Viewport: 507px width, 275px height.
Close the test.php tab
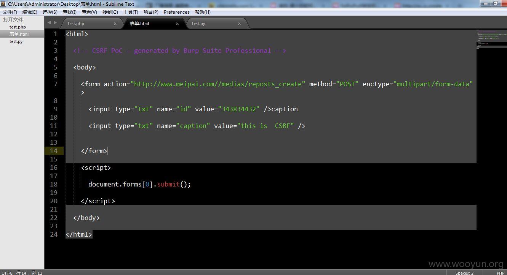tap(115, 24)
